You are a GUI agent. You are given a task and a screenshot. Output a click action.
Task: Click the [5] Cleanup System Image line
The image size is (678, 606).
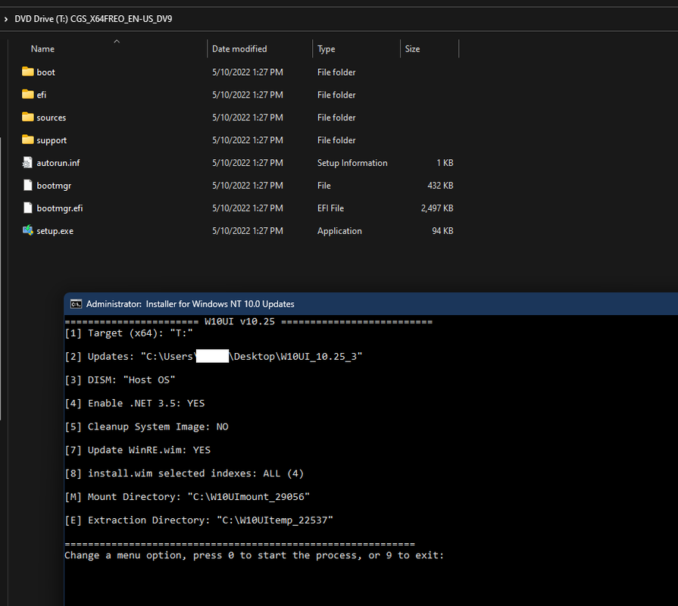146,426
